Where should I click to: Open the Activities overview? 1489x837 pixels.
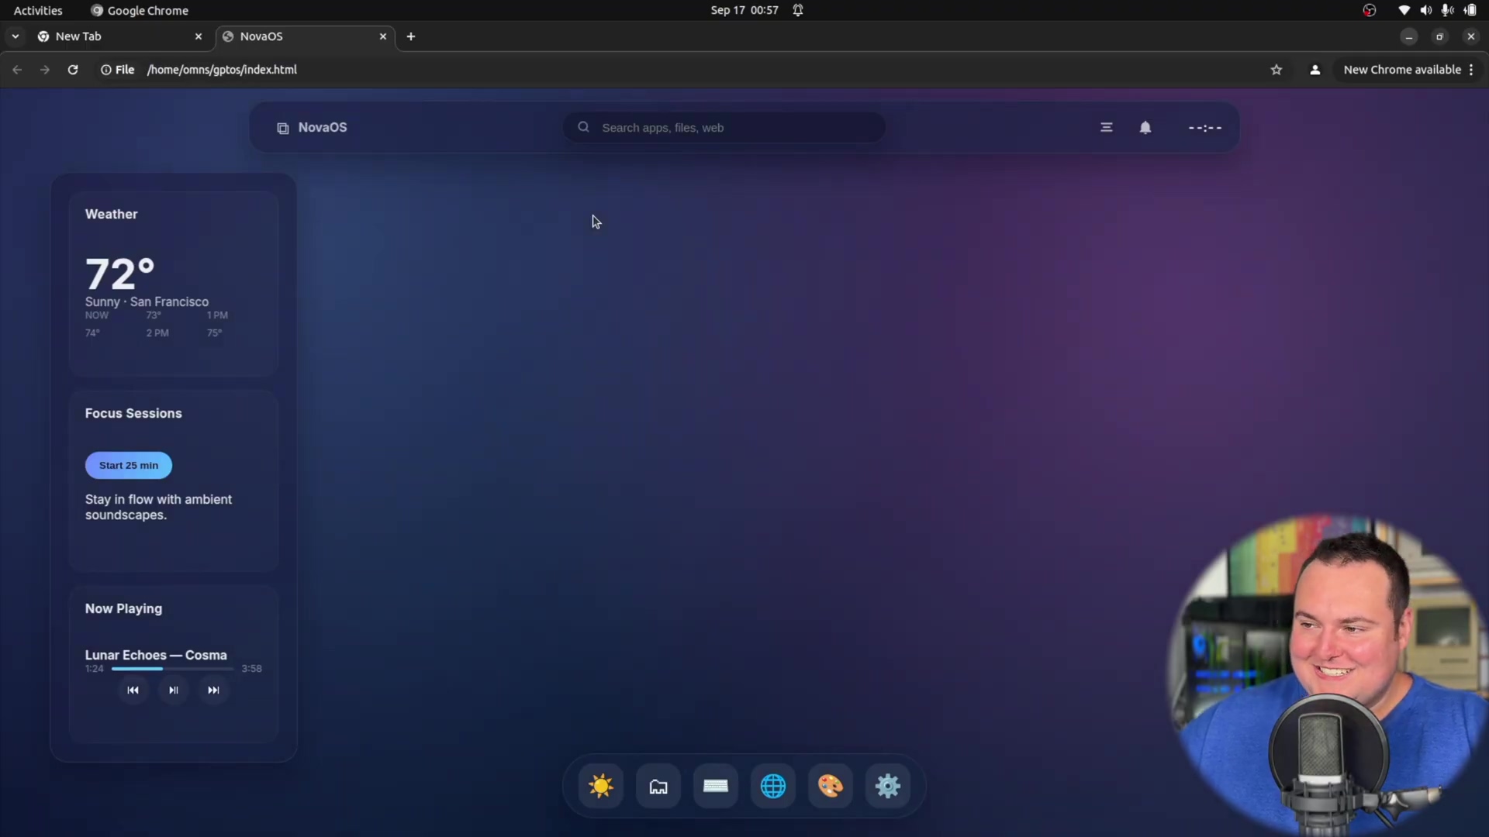click(38, 10)
